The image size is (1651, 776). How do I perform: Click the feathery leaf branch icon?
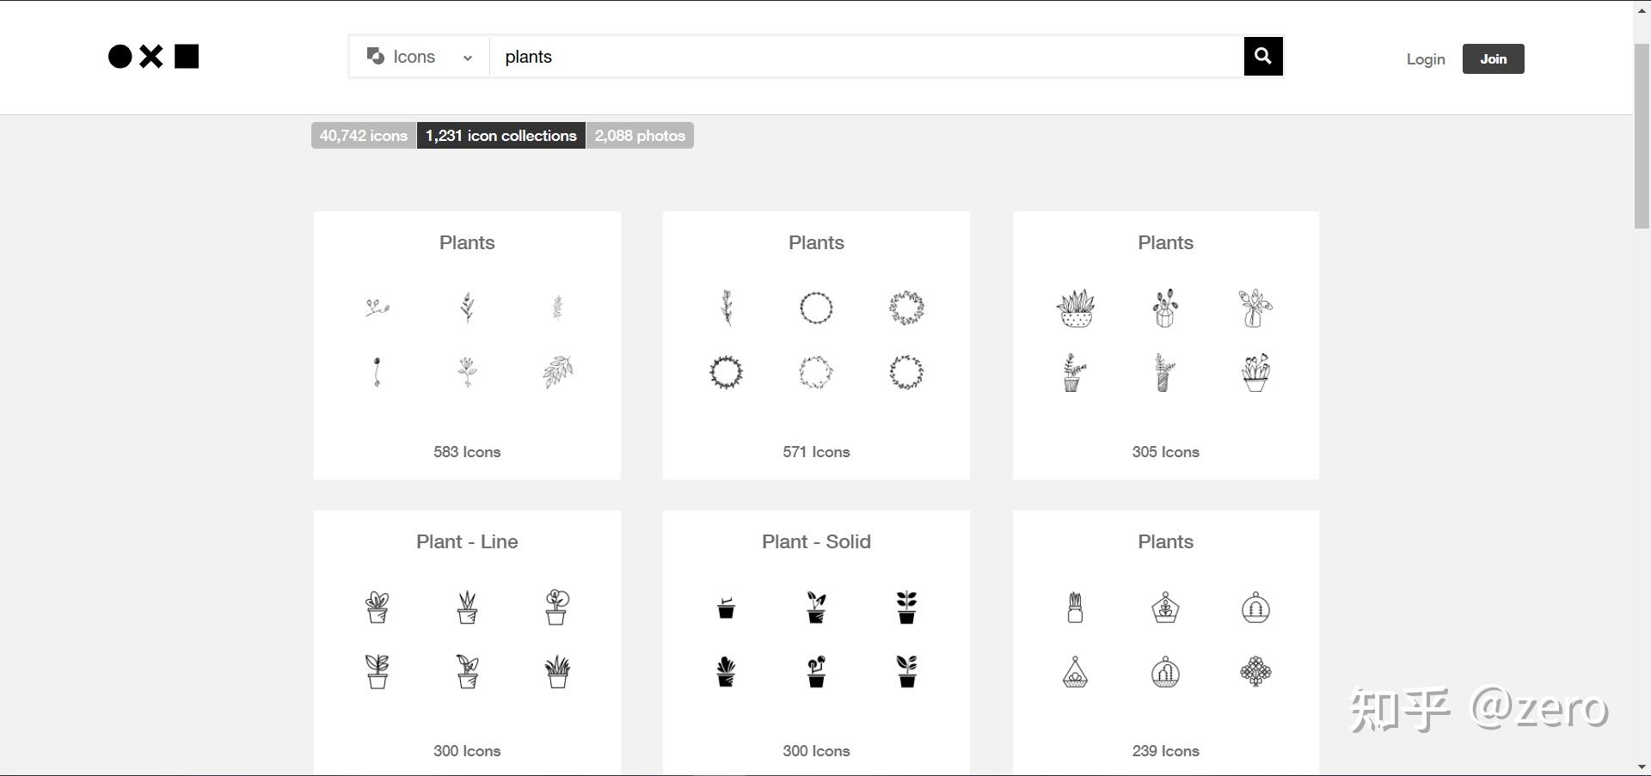(558, 372)
